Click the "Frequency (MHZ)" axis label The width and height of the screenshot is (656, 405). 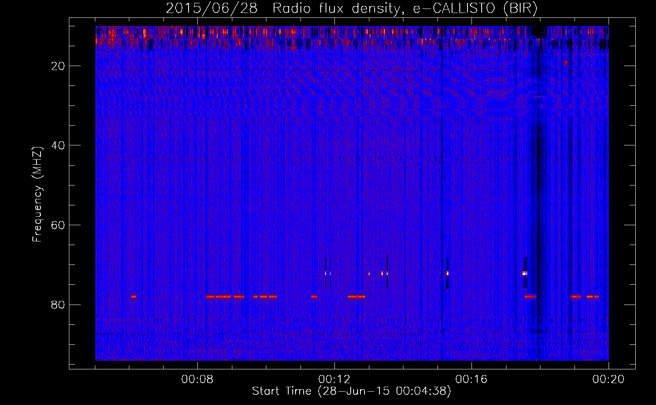(37, 194)
